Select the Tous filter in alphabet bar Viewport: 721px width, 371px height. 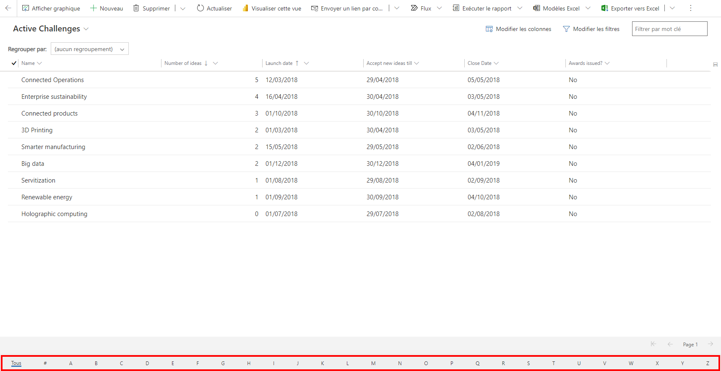click(16, 363)
